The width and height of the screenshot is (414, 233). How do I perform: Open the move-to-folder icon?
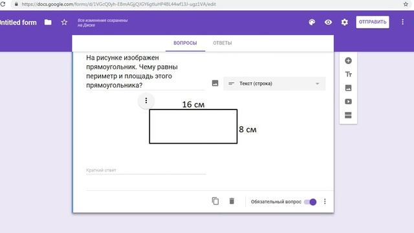[x=48, y=22]
